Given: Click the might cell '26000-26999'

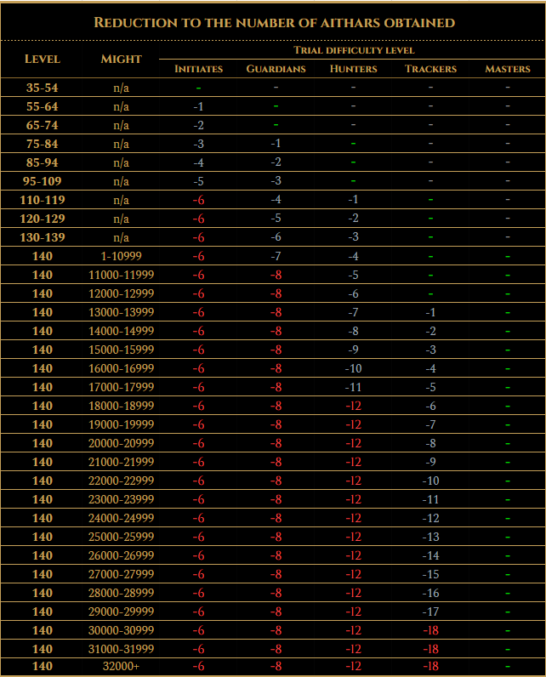Looking at the screenshot, I should coord(122,555).
